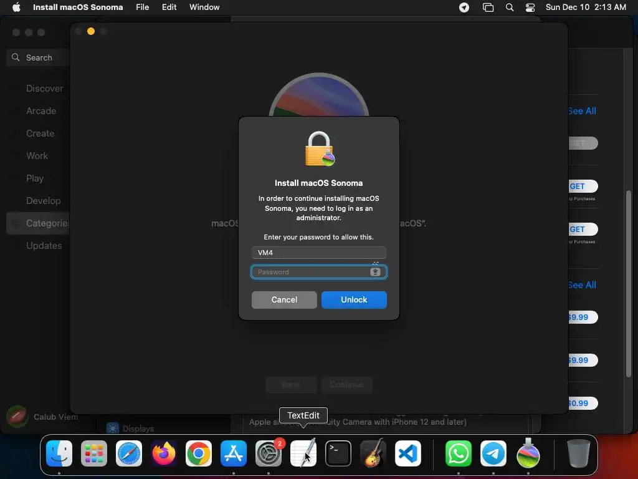
Task: Select Play in App Store sidebar
Action: pyautogui.click(x=35, y=178)
